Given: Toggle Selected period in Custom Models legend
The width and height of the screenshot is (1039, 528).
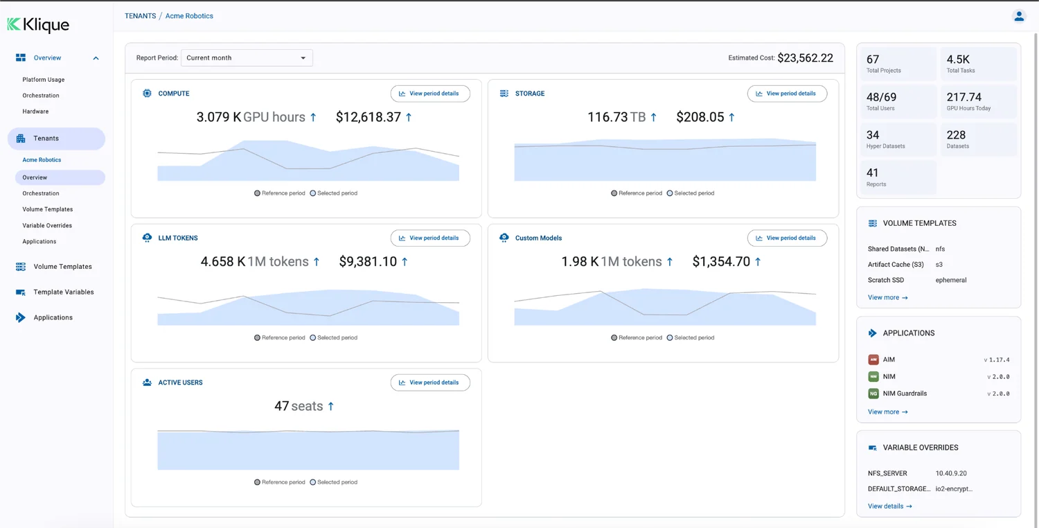Looking at the screenshot, I should click(x=690, y=337).
